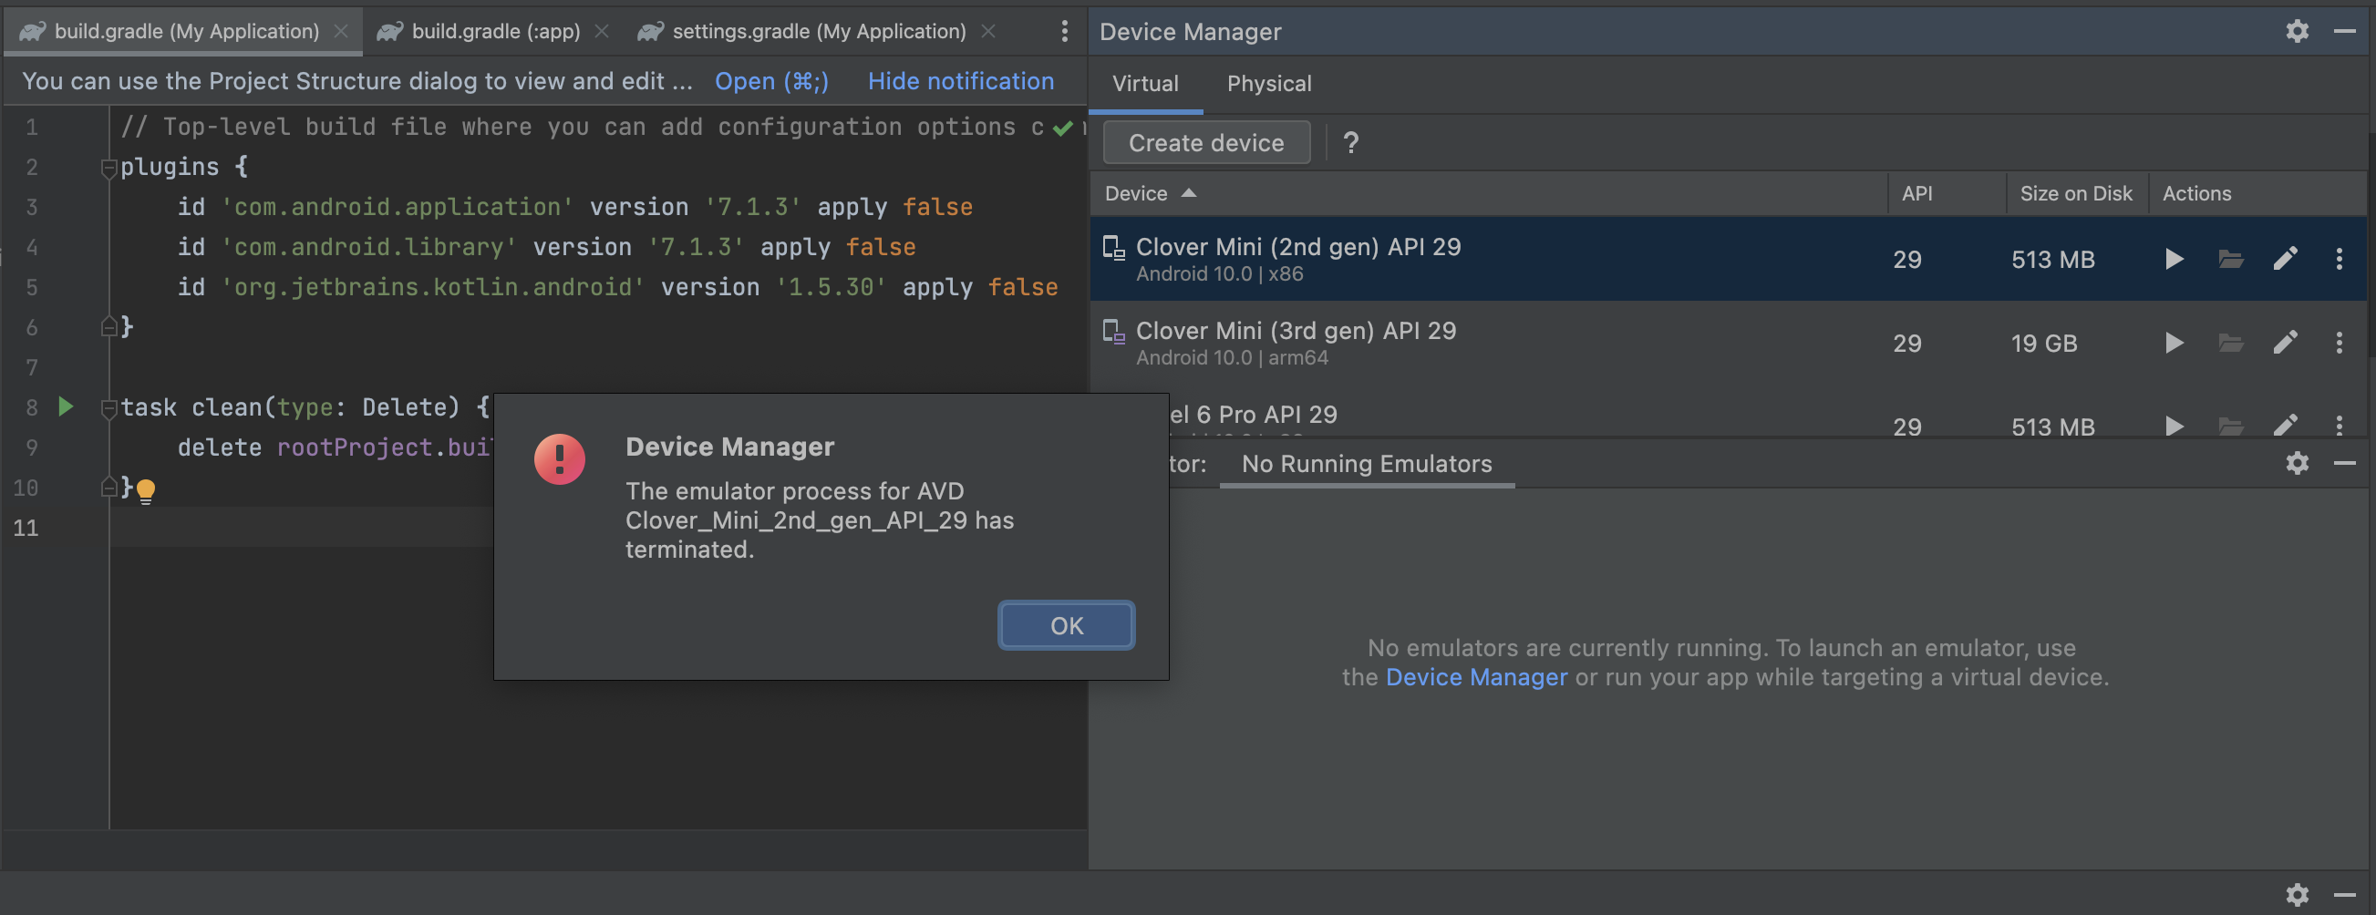
Task: Click the Android 10.0 | arm64 subtitle
Action: coord(1233,358)
